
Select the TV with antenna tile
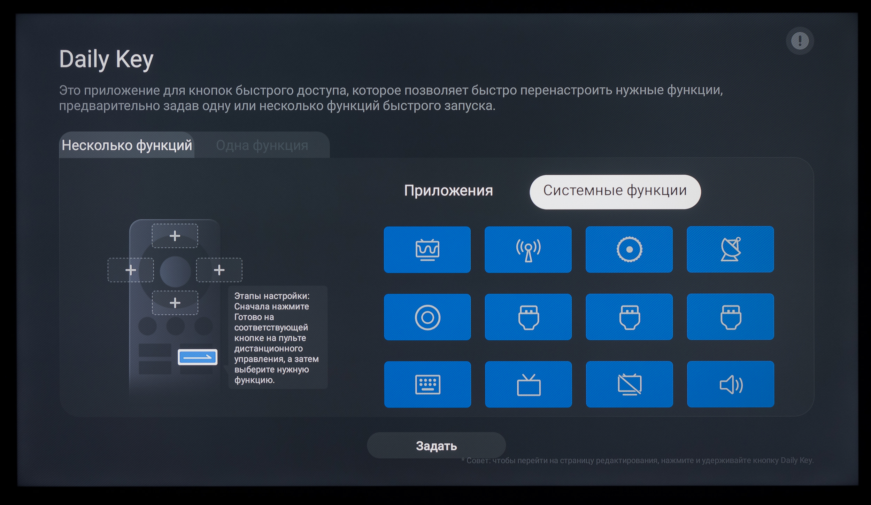tap(528, 384)
